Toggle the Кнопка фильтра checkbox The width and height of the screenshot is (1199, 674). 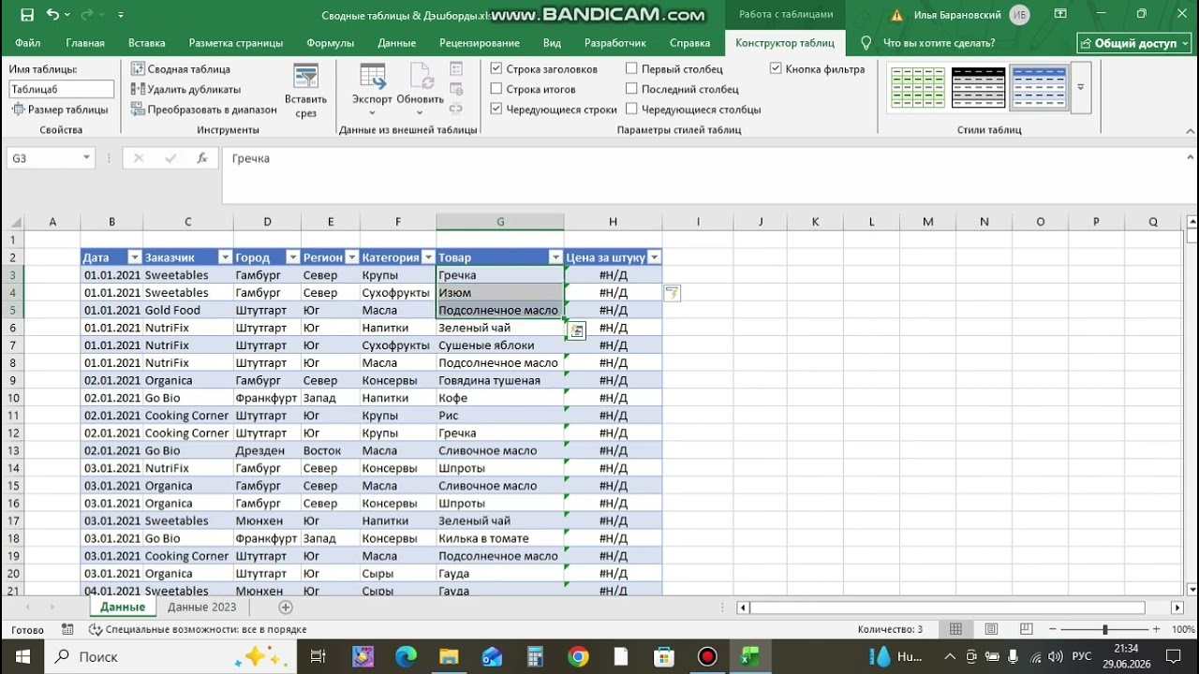tap(776, 68)
